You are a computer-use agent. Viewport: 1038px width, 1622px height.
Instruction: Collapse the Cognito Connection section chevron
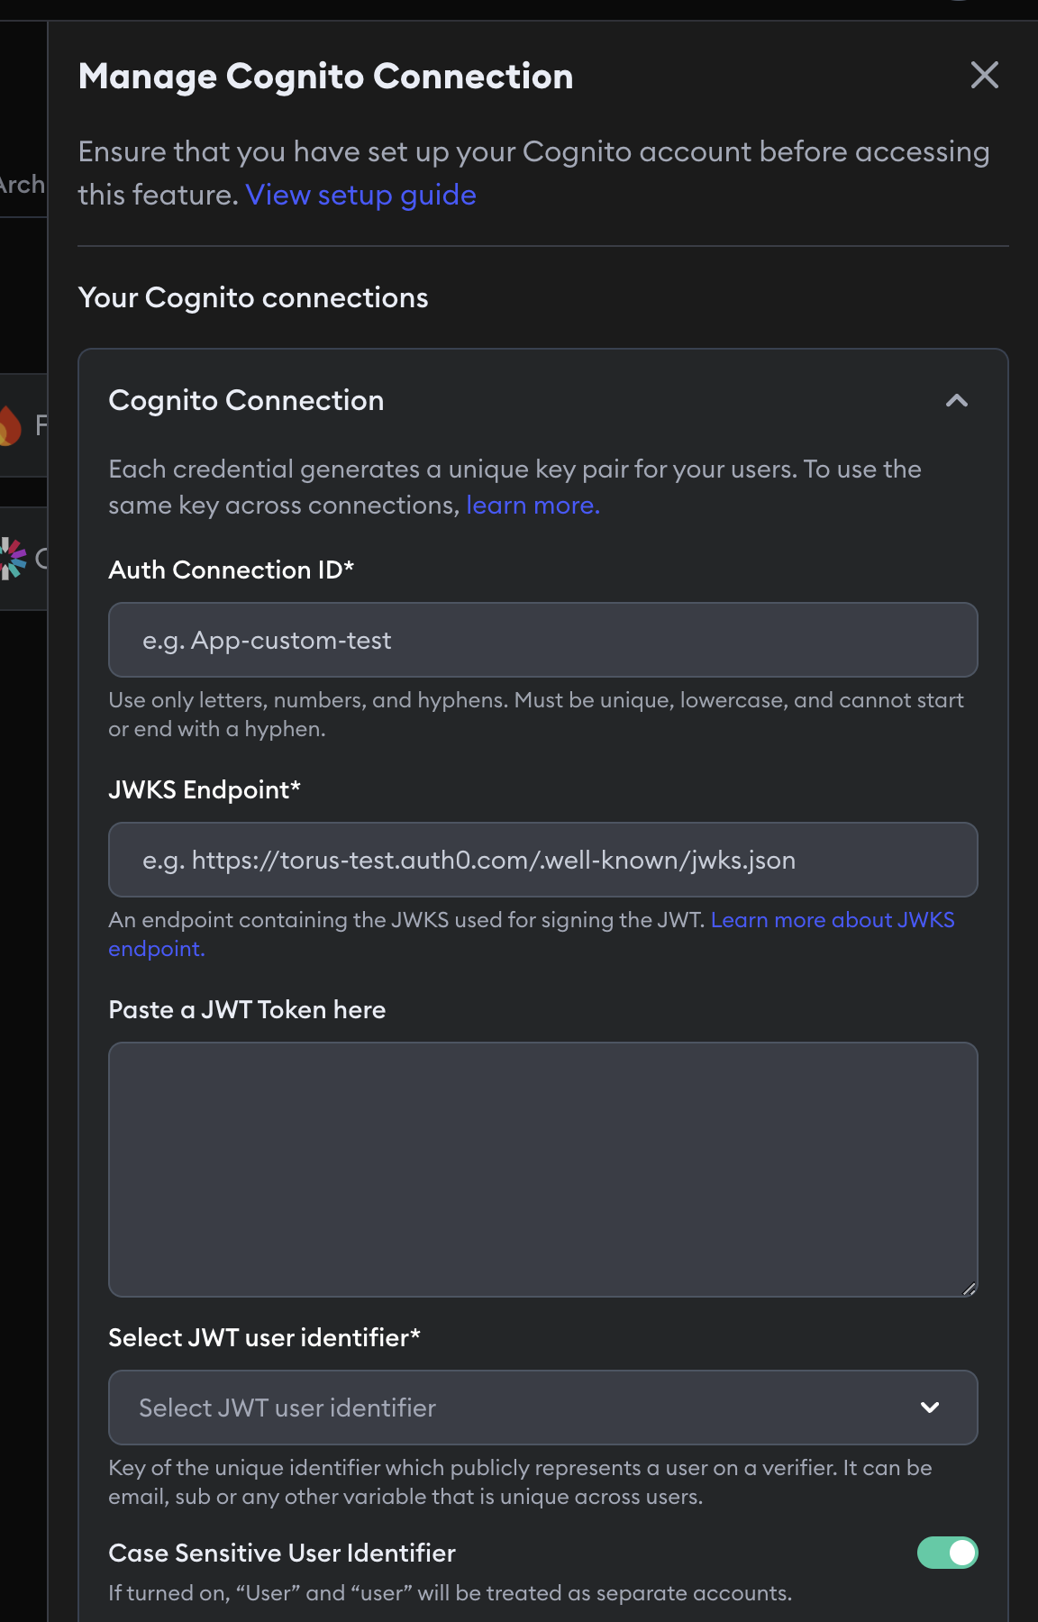point(957,400)
